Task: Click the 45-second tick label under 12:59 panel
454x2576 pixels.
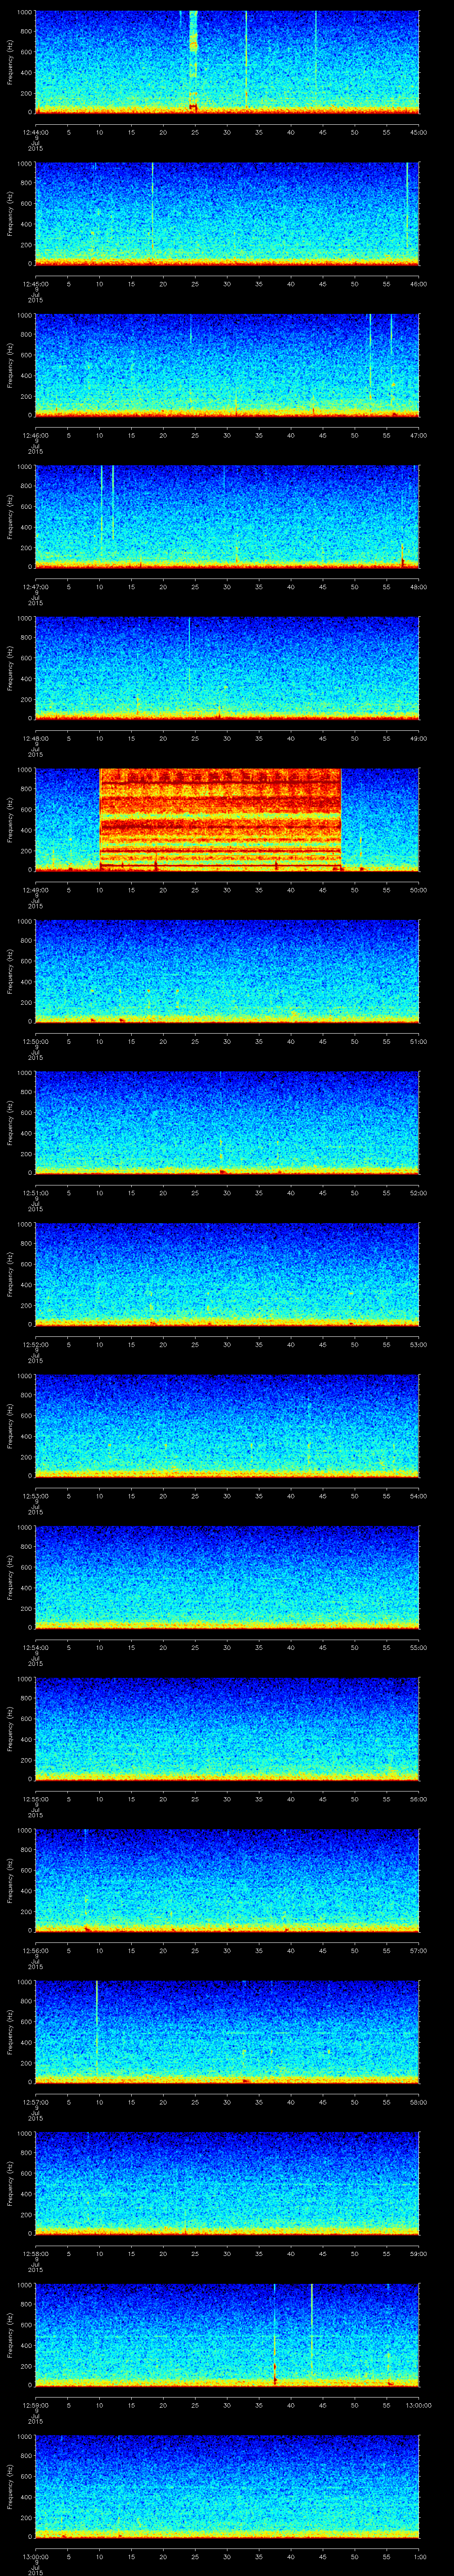Action: 322,2406
